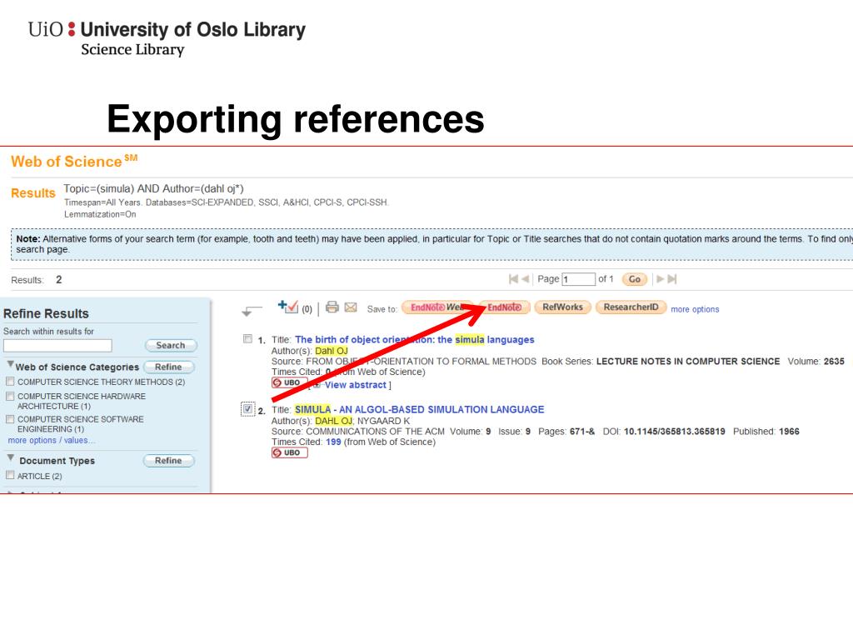
Task: Collapse the Document Types section
Action: [10, 457]
